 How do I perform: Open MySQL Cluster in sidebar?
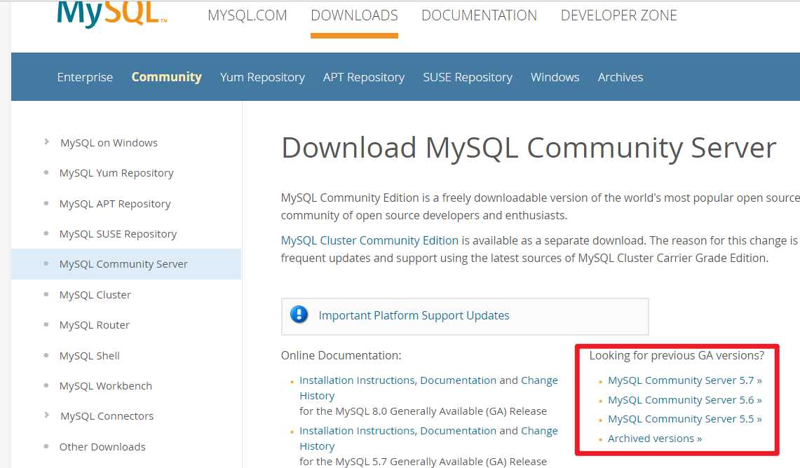95,295
